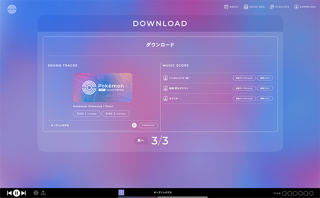Click the circular ball icon in player bar
This screenshot has height=198, width=320.
(x=36, y=193)
